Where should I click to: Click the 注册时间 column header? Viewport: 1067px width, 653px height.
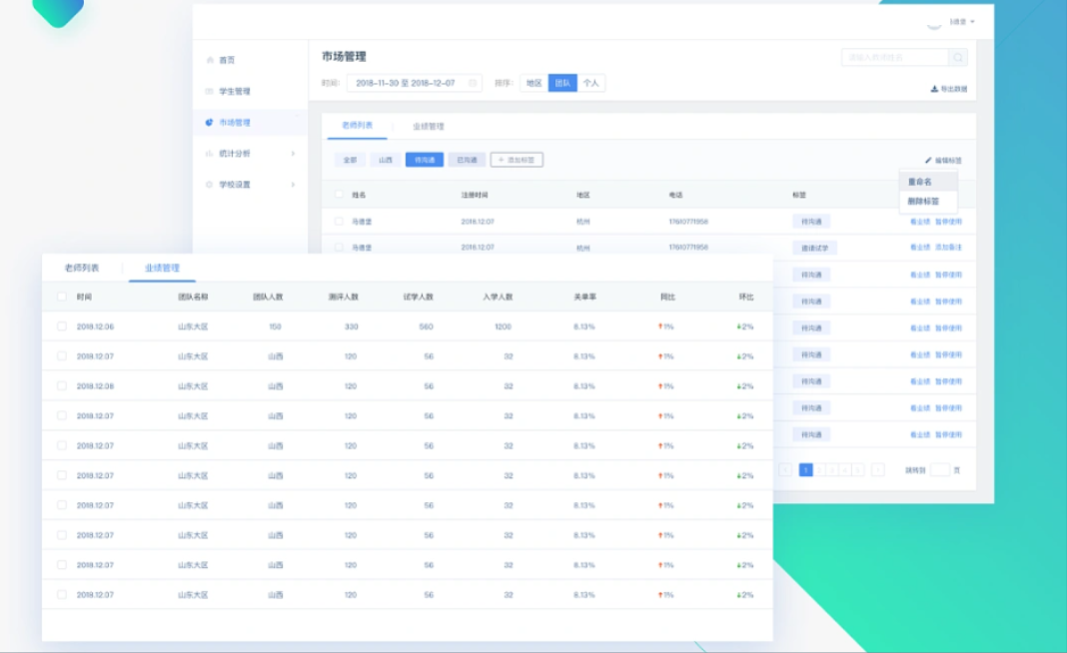click(475, 196)
